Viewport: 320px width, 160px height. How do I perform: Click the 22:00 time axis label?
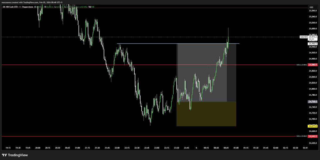[x=117, y=147]
